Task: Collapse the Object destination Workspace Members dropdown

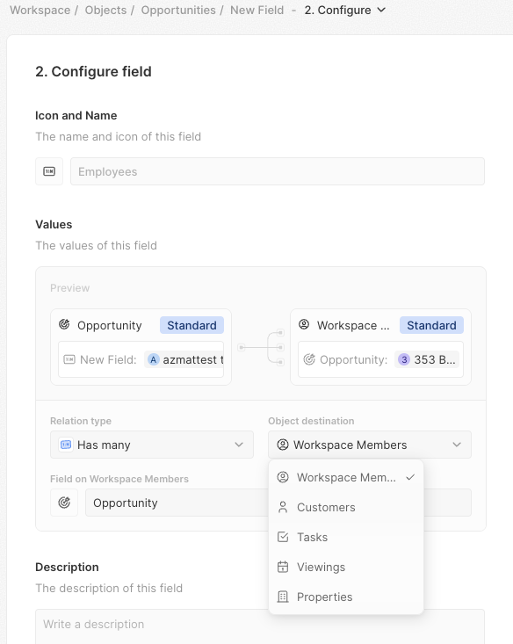Action: pos(370,445)
